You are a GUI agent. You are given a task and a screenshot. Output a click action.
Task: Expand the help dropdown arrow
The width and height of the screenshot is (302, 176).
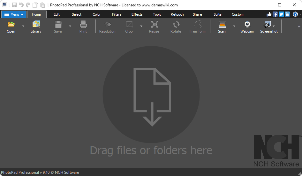pos(300,14)
